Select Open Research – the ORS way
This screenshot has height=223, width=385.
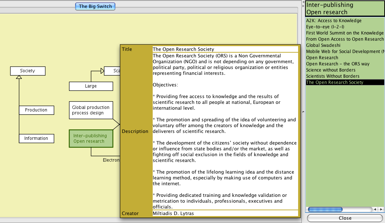[x=338, y=64]
